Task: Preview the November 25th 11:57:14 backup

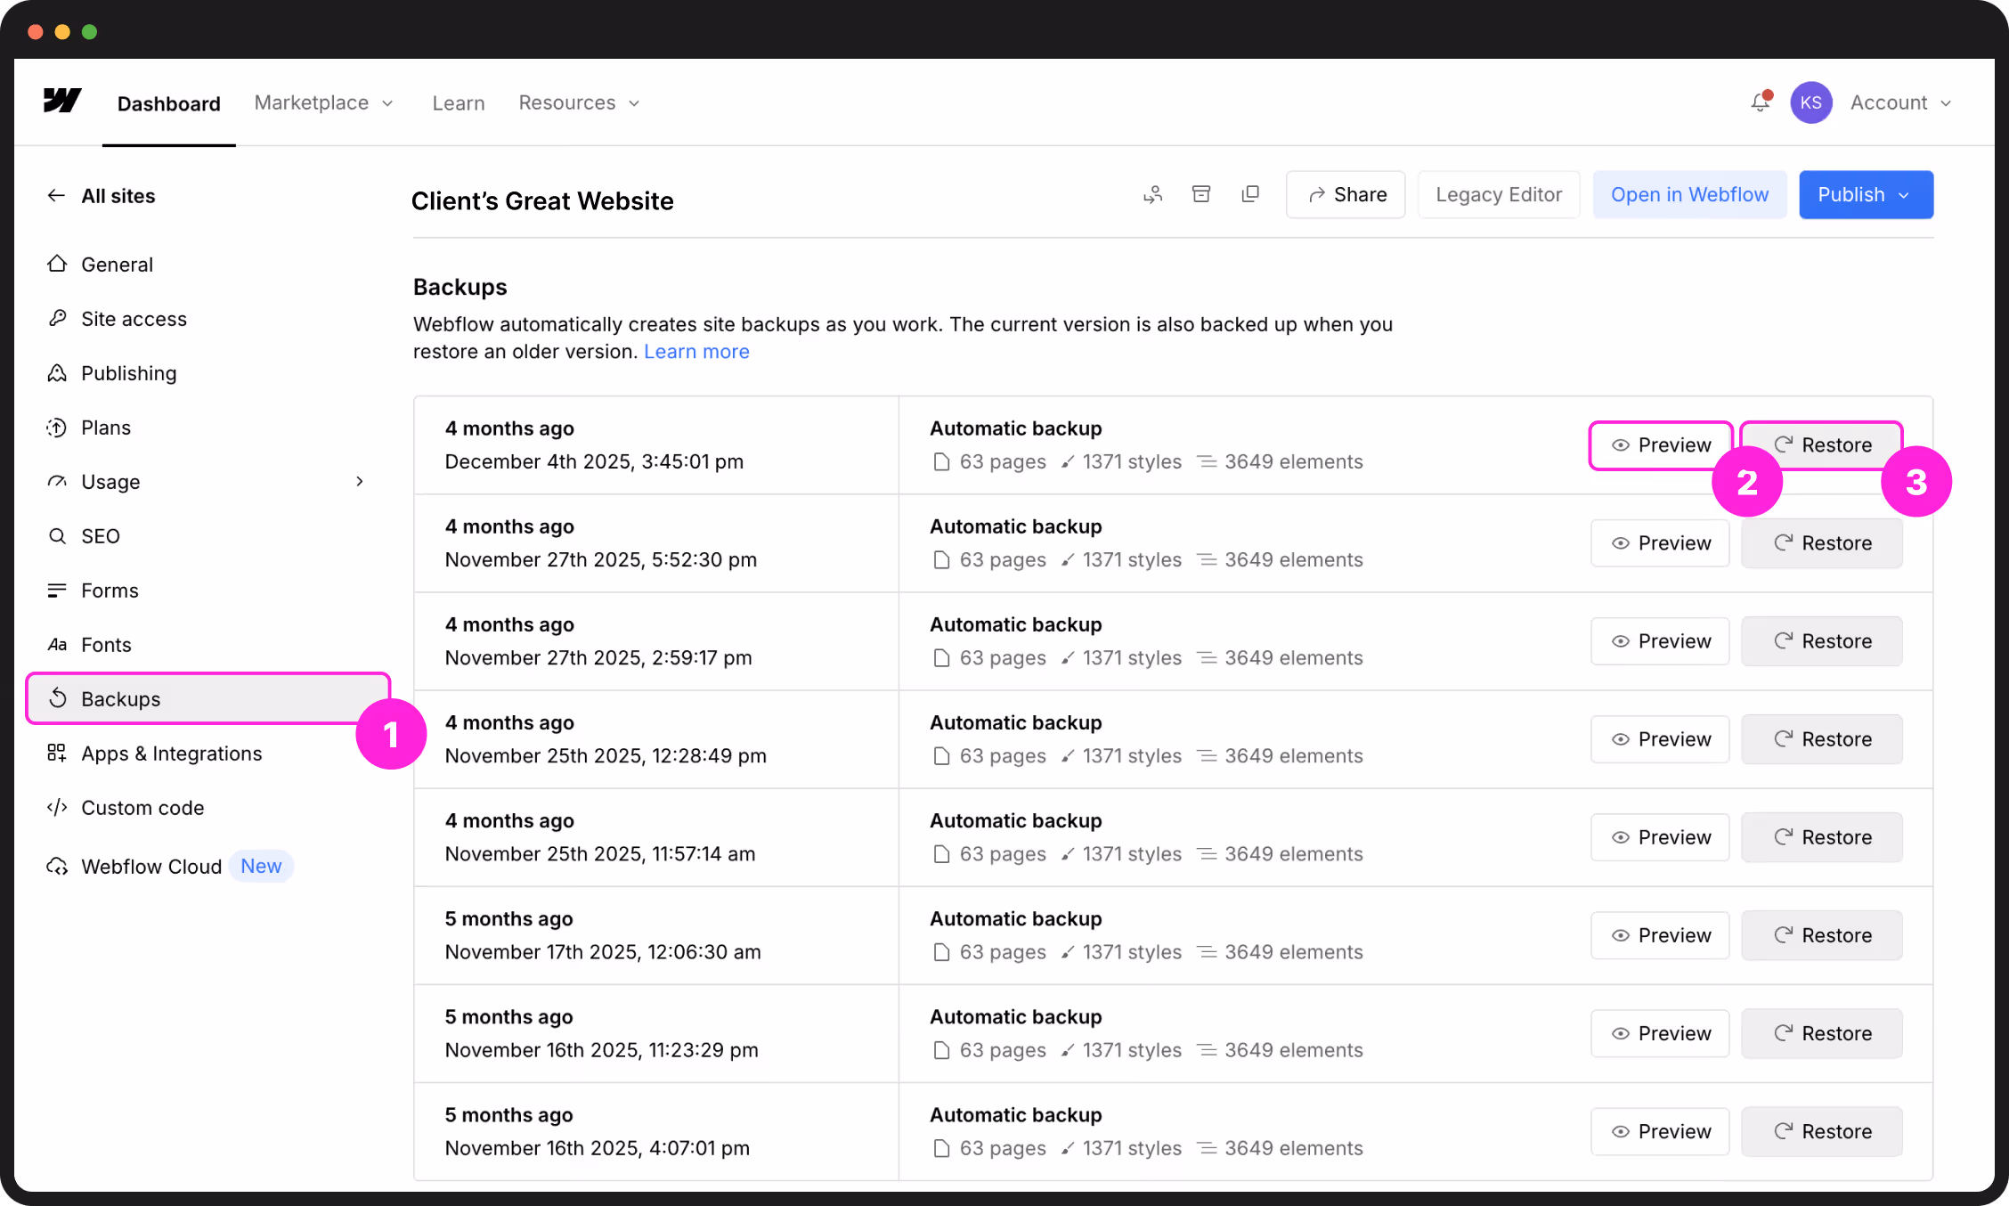Action: click(x=1660, y=837)
